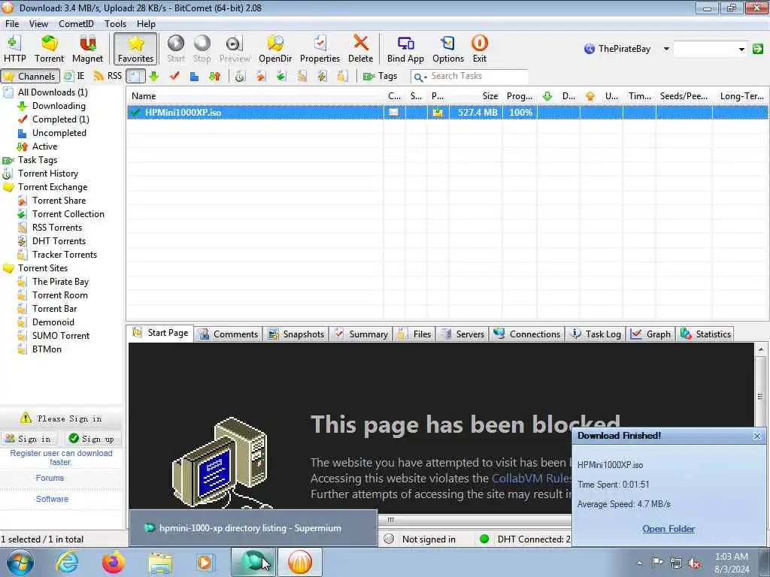Viewport: 770px width, 577px height.
Task: Click the Stop task toolbar icon
Action: (202, 49)
